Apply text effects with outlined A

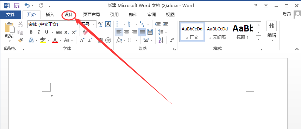pyautogui.click(x=31, y=40)
